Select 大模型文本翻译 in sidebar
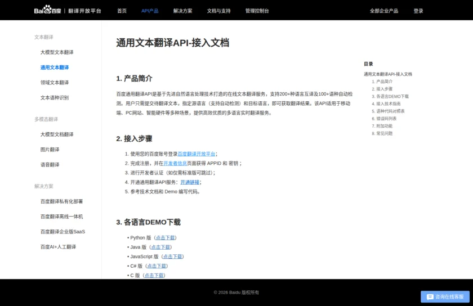Viewport: 473px width, 306px height. tap(57, 52)
